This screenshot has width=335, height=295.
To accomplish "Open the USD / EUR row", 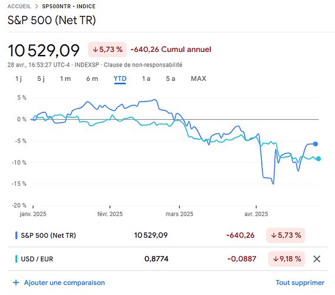I will 168,259.
